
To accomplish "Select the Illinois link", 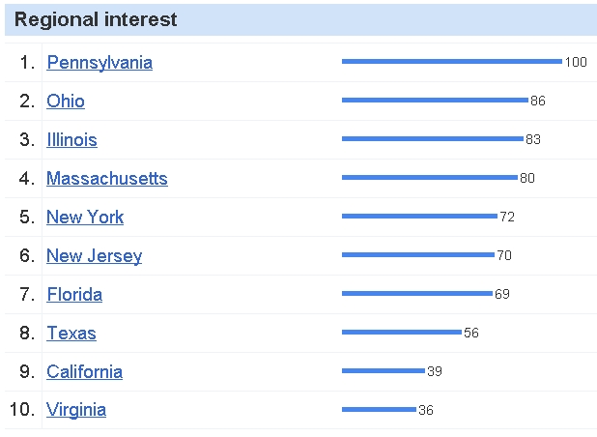I will (x=71, y=140).
